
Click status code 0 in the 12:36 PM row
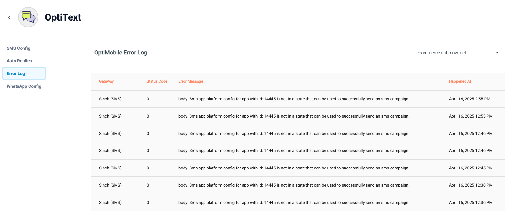148,203
